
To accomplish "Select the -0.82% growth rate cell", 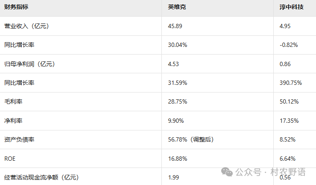I will tap(289, 45).
